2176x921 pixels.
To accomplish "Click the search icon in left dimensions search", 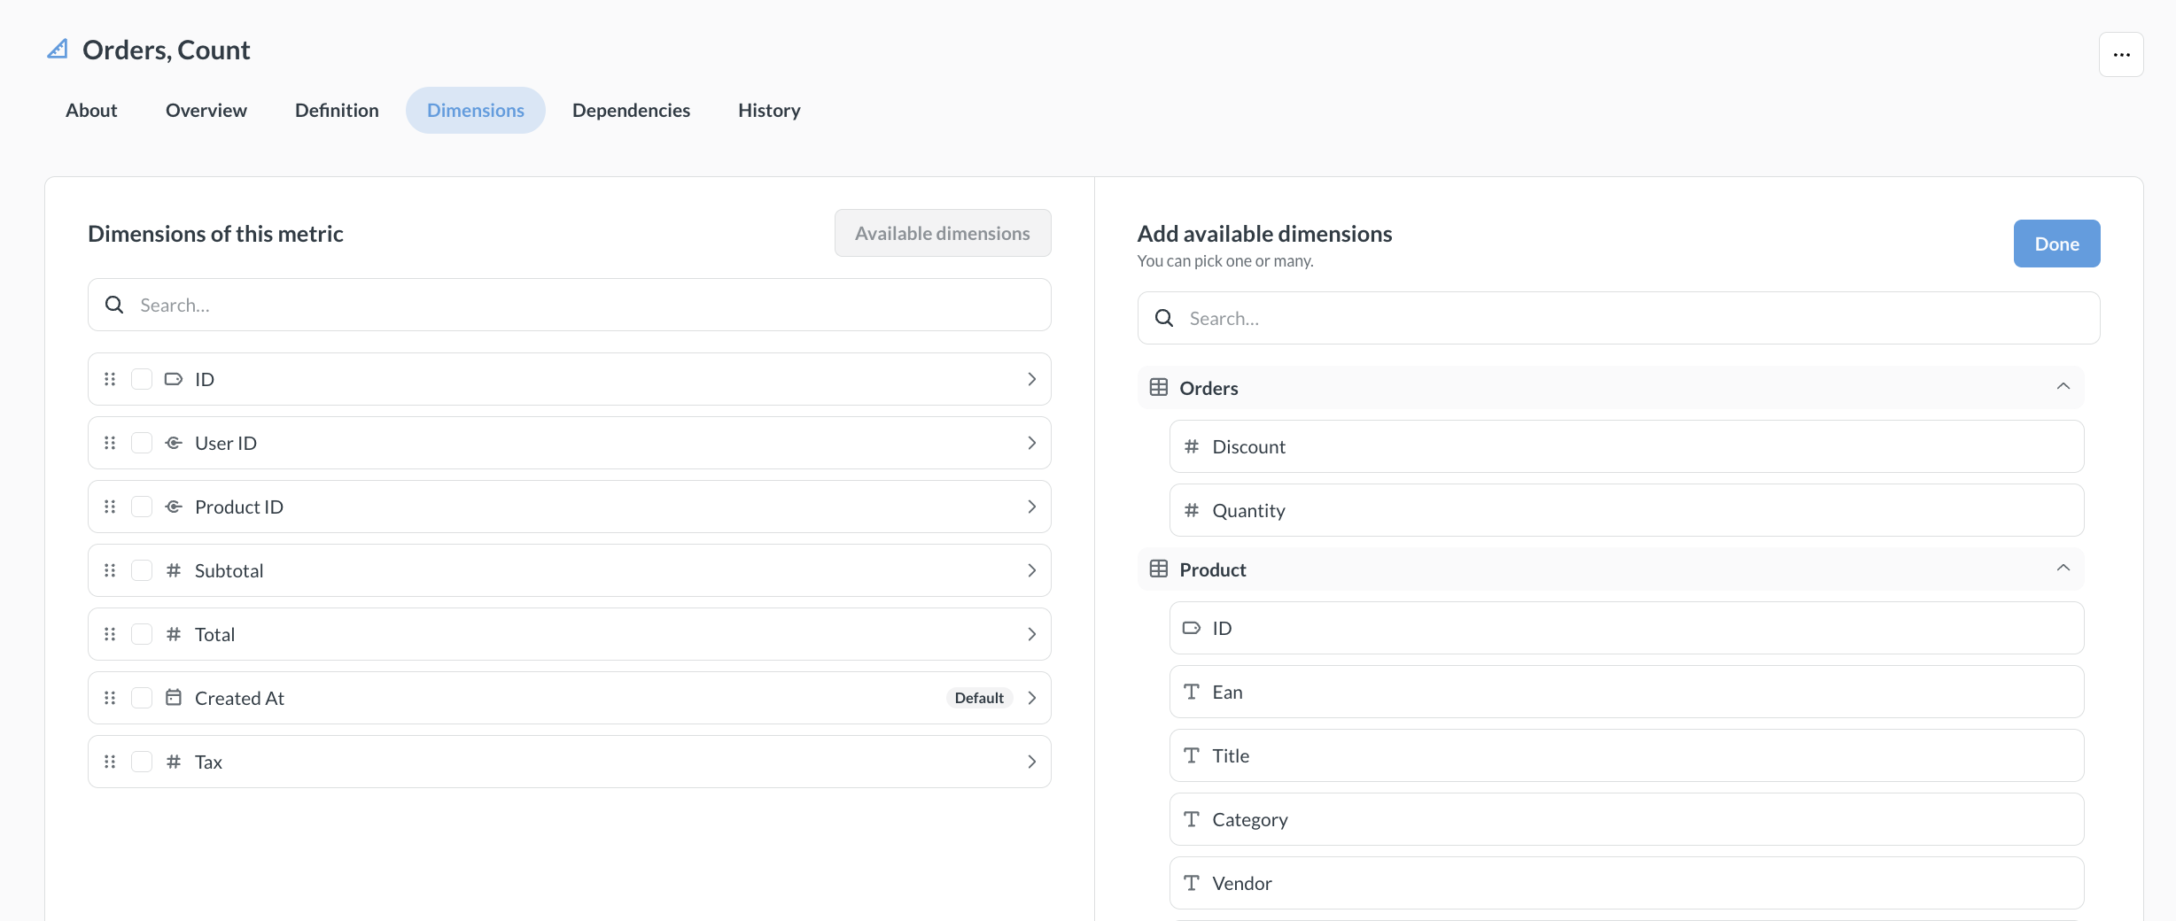I will 114,305.
